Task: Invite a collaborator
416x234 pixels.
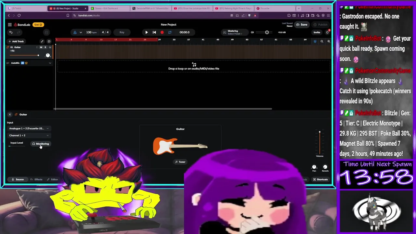Action: (x=317, y=32)
